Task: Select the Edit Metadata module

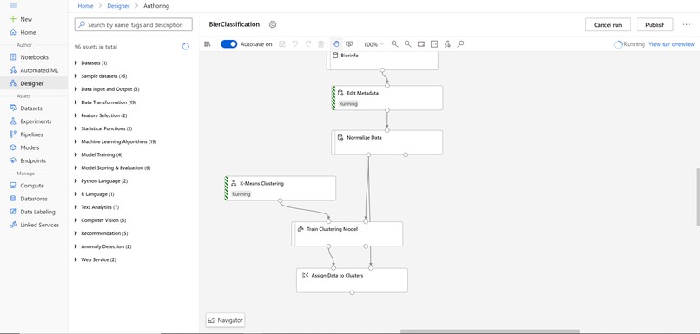Action: coord(387,98)
